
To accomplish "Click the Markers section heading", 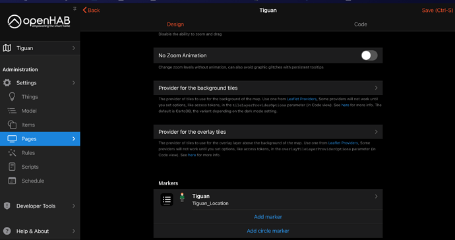I will coord(168,183).
